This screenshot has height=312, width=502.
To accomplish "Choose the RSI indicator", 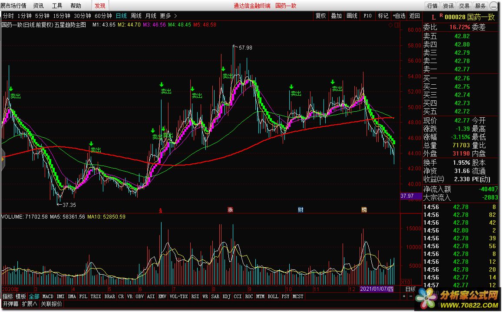I will pyautogui.click(x=195, y=297).
